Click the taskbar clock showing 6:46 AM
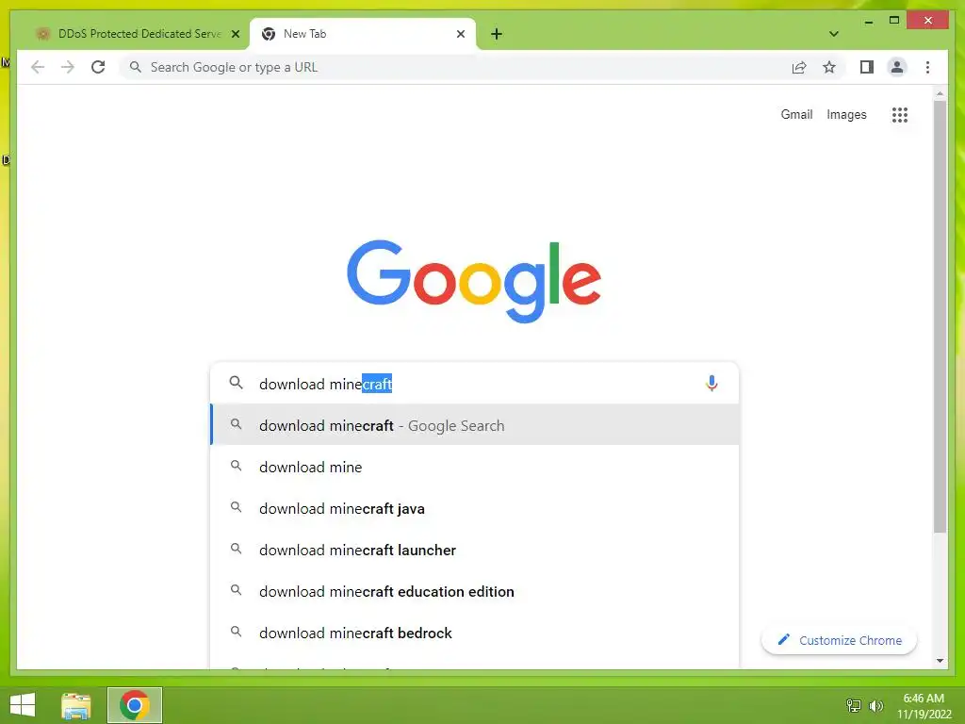 [x=924, y=705]
